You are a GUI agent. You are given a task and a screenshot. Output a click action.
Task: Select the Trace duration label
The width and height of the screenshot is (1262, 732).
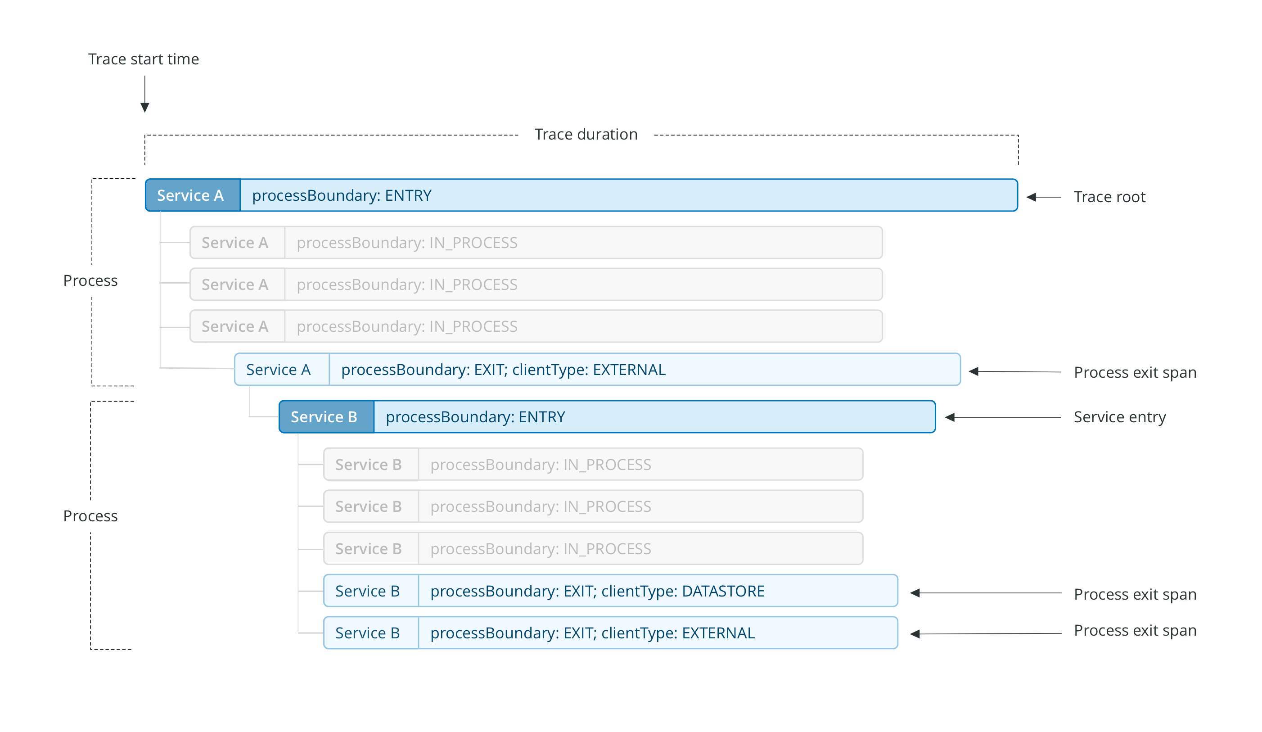pyautogui.click(x=586, y=134)
